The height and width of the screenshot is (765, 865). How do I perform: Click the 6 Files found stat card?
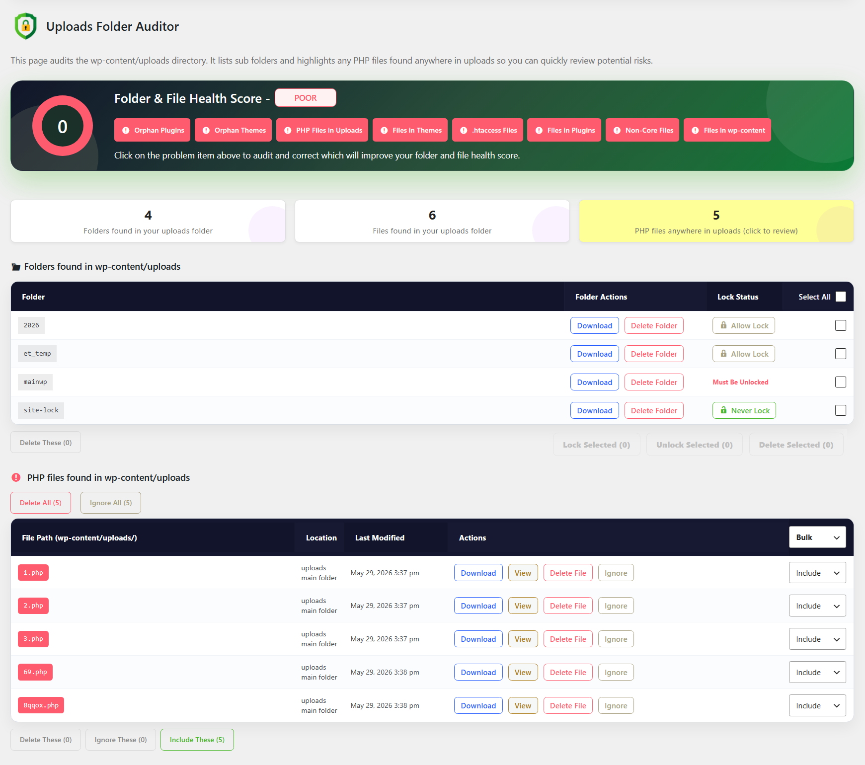click(x=432, y=221)
